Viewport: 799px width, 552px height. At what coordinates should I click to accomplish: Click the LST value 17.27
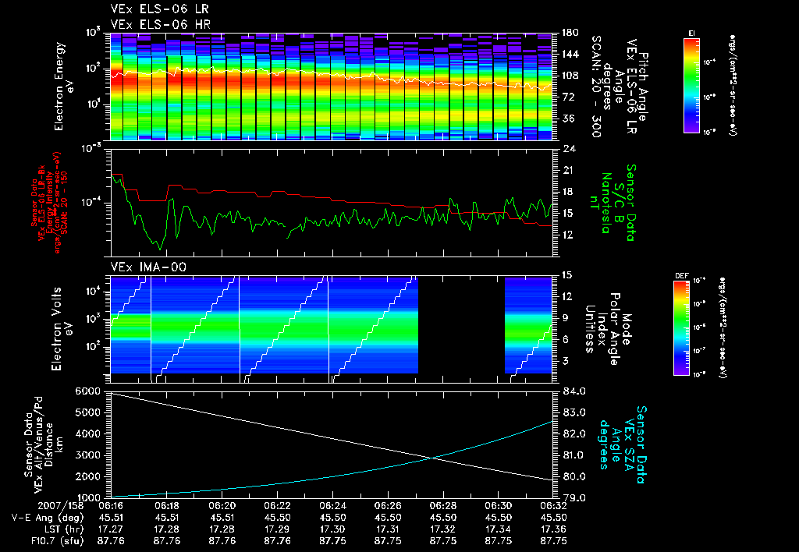[111, 529]
